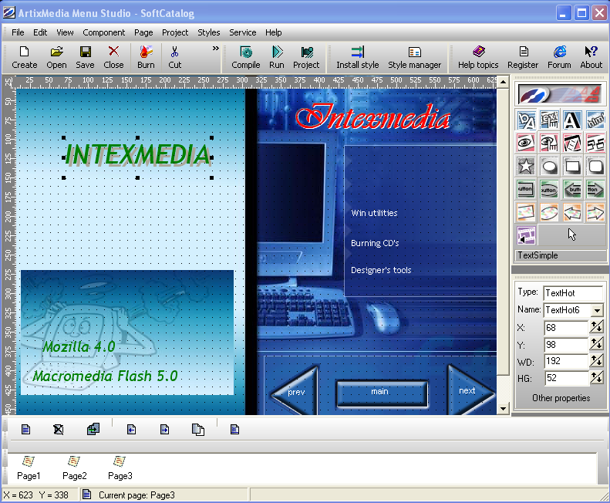Choose the ellipse shape component
Screen dimensions: 610x503
point(549,166)
